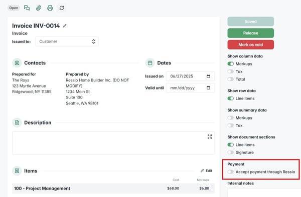301x197 pixels.
Task: Enable Accept payment through Ressio
Action: click(231, 172)
